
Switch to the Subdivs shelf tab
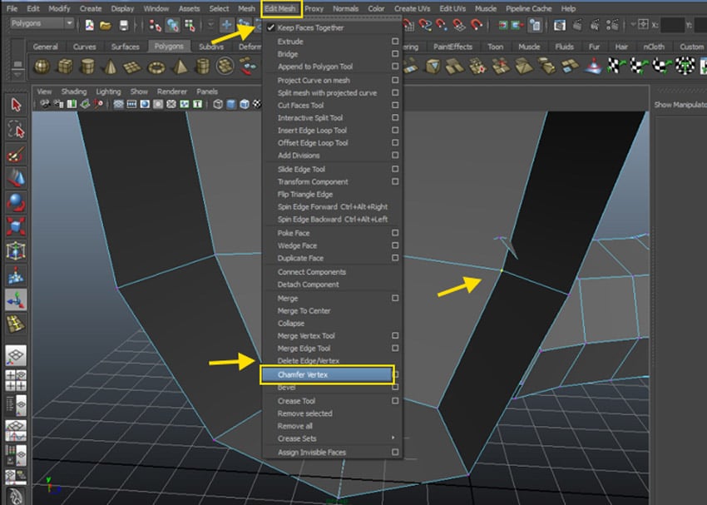click(213, 47)
